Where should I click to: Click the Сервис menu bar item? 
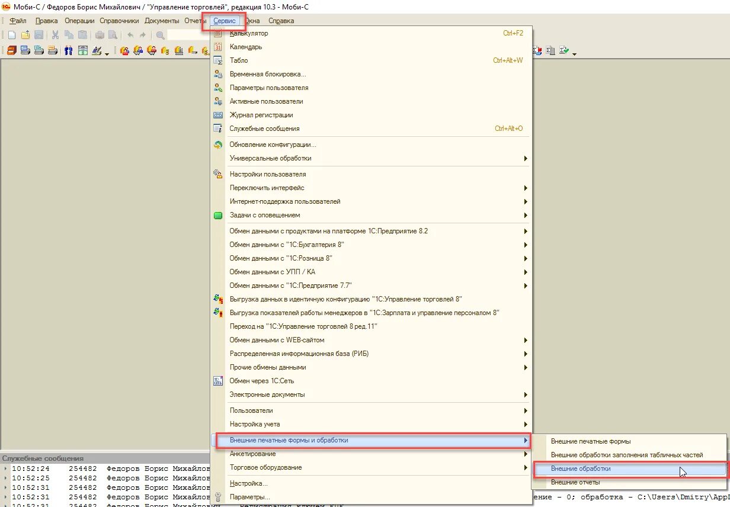[225, 21]
